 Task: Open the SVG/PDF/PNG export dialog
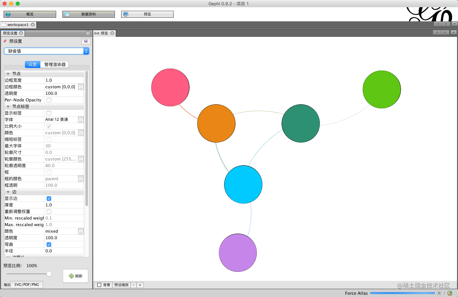click(27, 284)
